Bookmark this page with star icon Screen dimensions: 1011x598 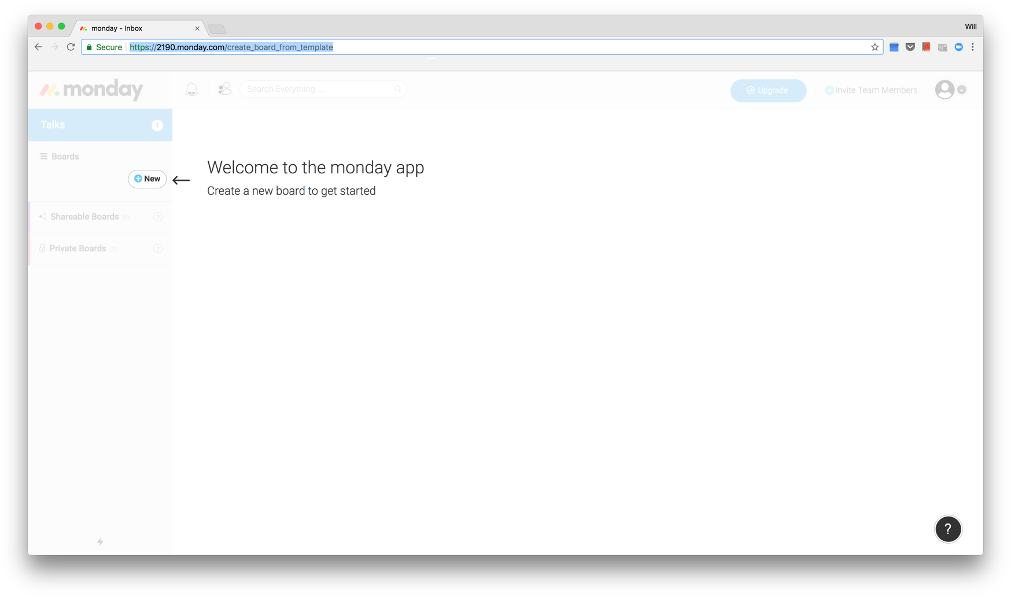pyautogui.click(x=875, y=47)
